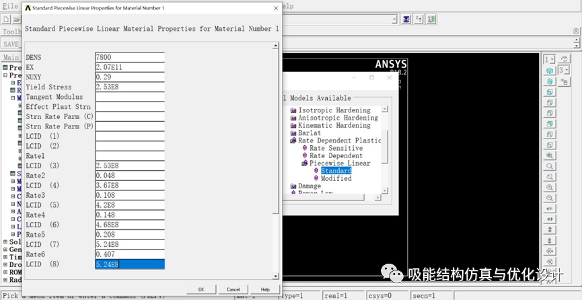
Task: Close the Standard Piecewise Linear dialog
Action: (x=275, y=8)
